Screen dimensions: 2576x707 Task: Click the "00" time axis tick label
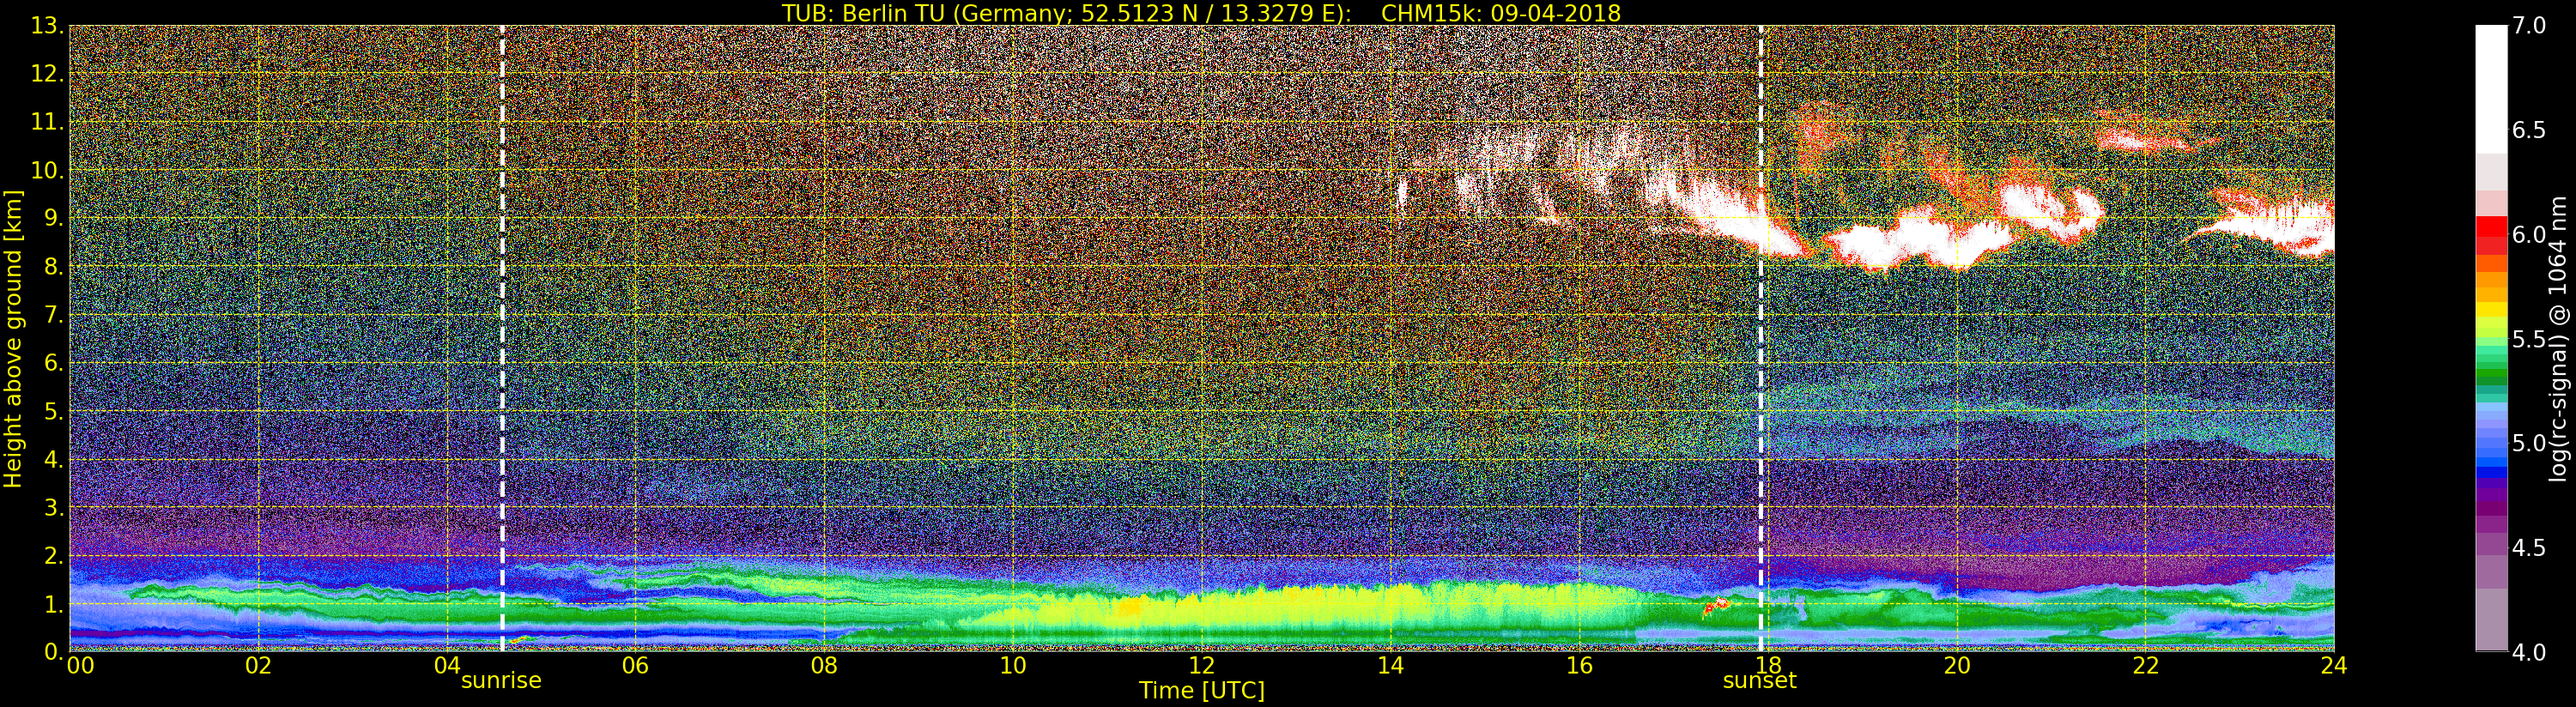(80, 666)
